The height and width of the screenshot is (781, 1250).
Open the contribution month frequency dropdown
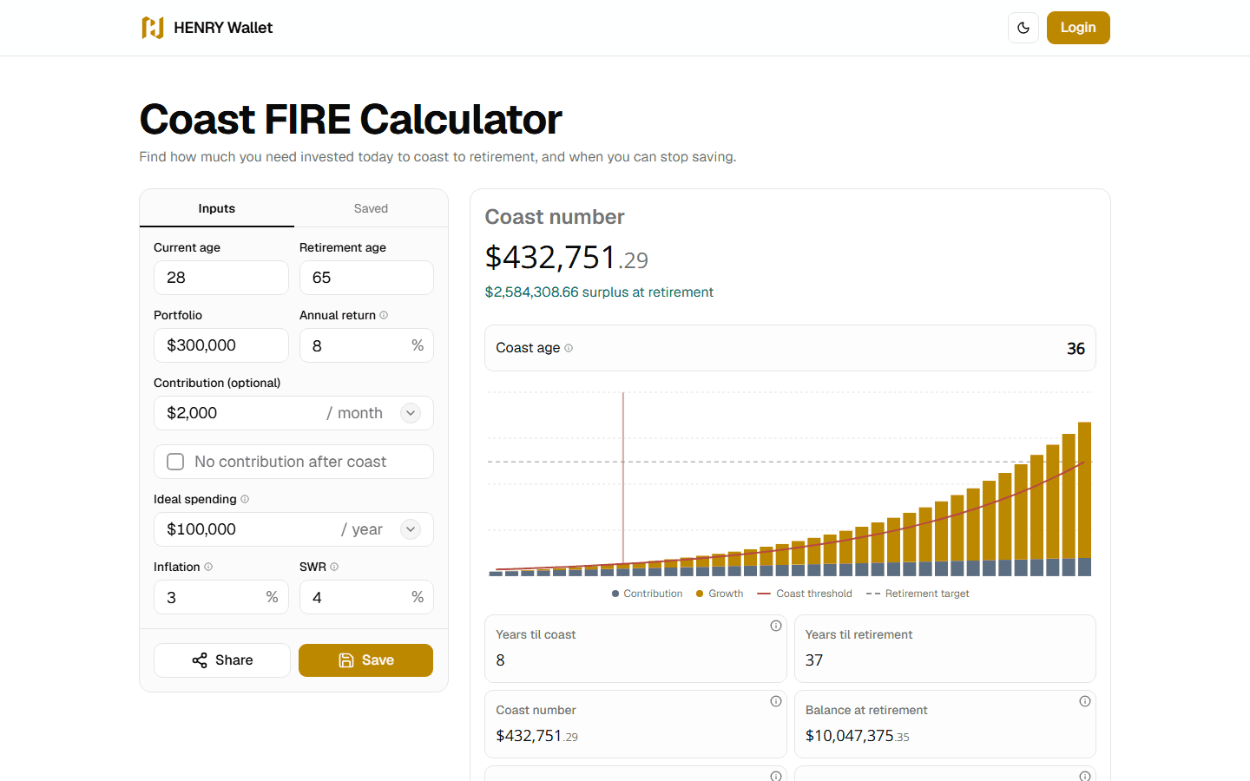point(411,413)
